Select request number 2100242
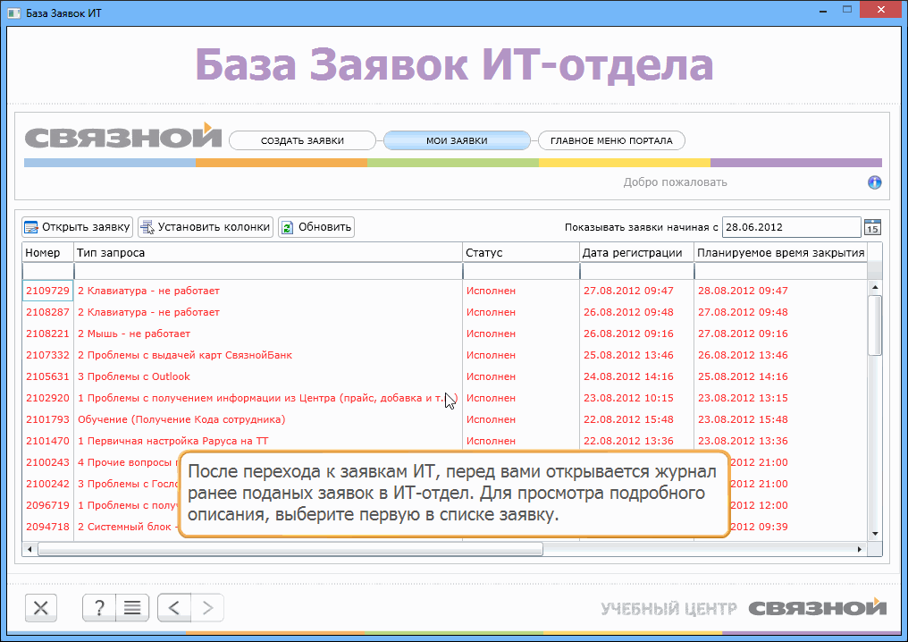Viewport: 908px width, 642px height. click(x=47, y=484)
